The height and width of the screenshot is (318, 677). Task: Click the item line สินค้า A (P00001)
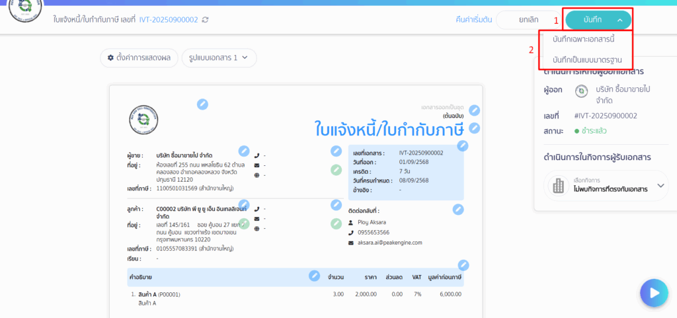pyautogui.click(x=159, y=294)
